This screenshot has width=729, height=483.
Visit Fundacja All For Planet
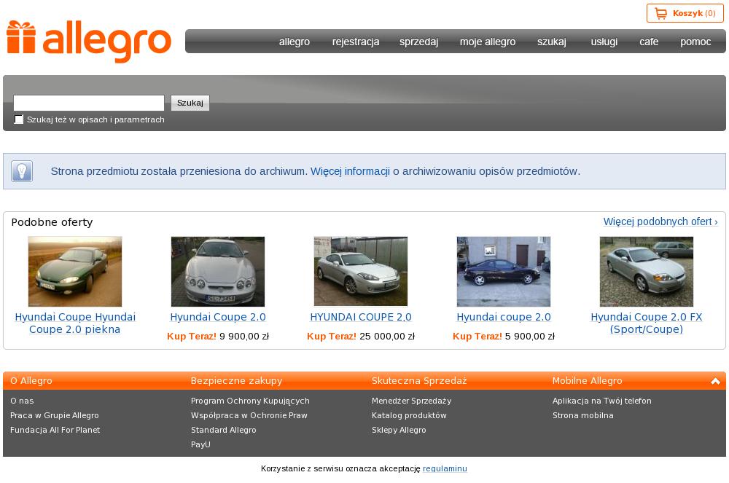(x=55, y=430)
